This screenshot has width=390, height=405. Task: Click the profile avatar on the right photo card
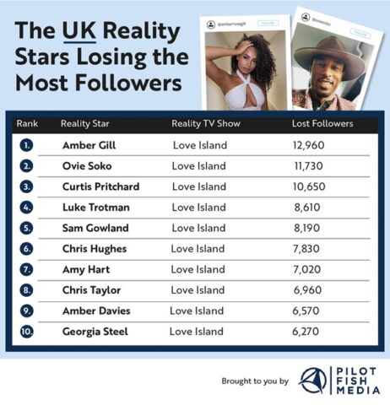point(306,17)
